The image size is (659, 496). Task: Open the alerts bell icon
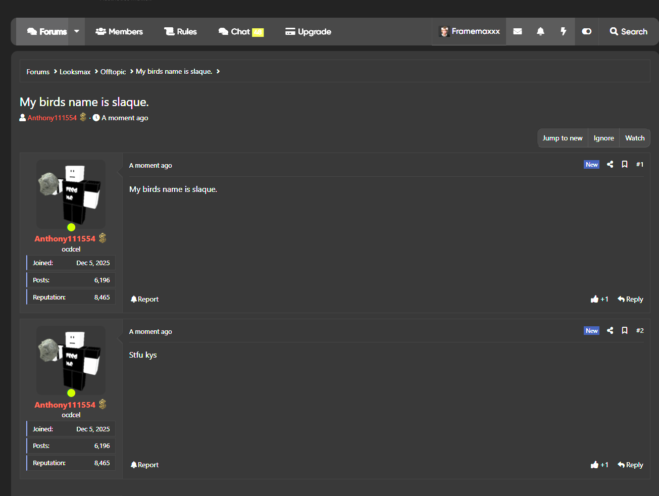coord(540,31)
